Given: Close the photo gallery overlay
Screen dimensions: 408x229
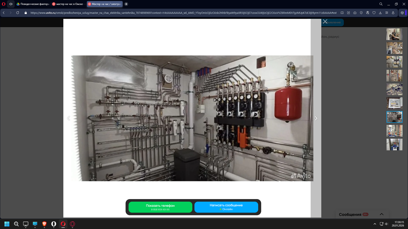Looking at the screenshot, I should 325,22.
